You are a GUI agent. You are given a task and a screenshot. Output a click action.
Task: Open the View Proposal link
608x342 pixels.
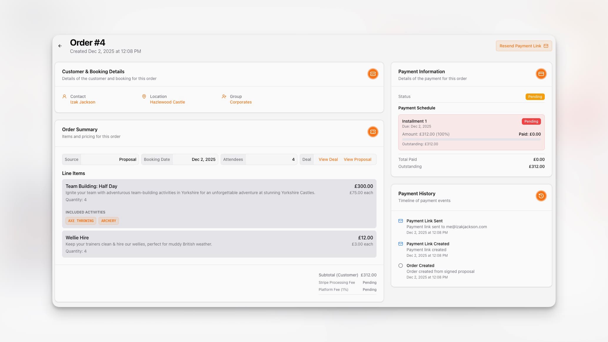tap(357, 159)
